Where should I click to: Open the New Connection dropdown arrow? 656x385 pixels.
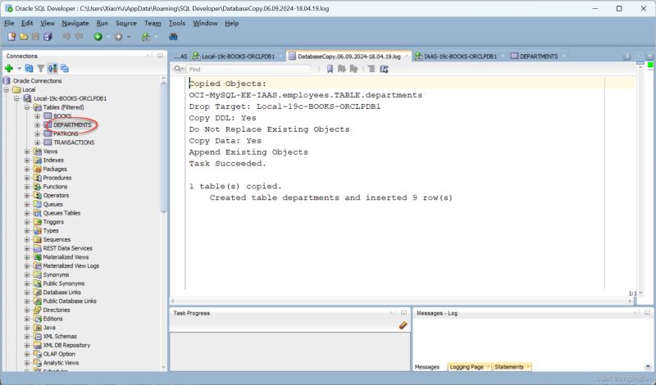coord(19,68)
